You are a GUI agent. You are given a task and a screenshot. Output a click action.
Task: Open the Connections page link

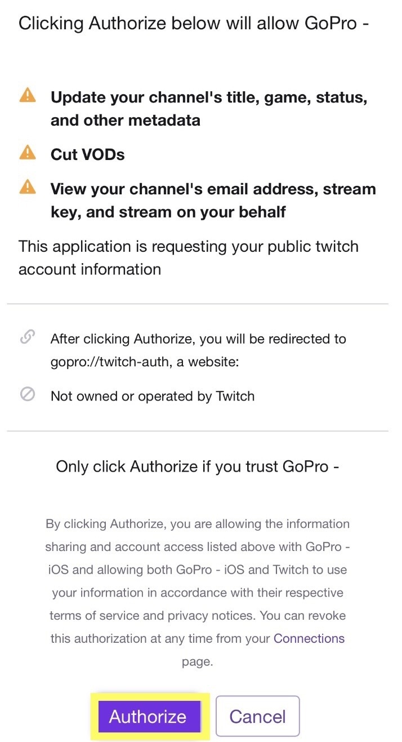pos(309,638)
